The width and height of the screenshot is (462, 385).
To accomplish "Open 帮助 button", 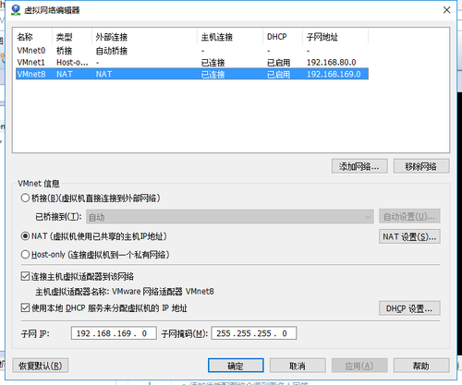I will [421, 366].
